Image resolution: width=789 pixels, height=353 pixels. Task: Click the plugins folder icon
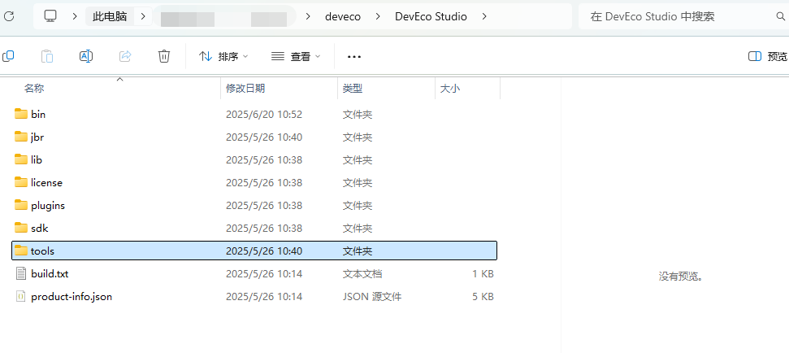tap(20, 205)
